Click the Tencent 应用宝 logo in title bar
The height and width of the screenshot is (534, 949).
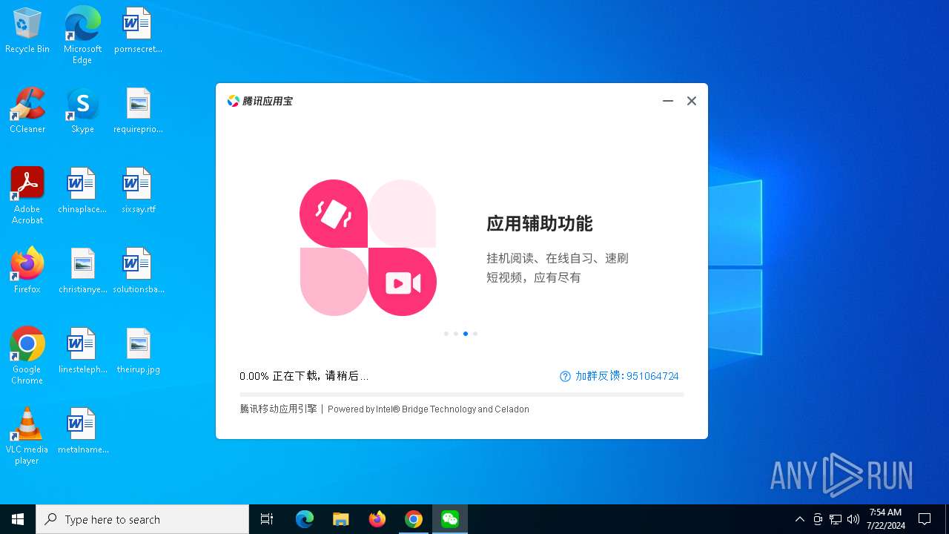pos(260,101)
